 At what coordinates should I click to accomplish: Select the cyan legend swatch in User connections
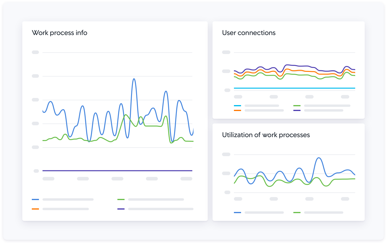point(237,106)
